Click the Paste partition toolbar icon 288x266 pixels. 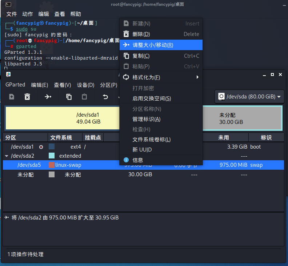click(84, 97)
